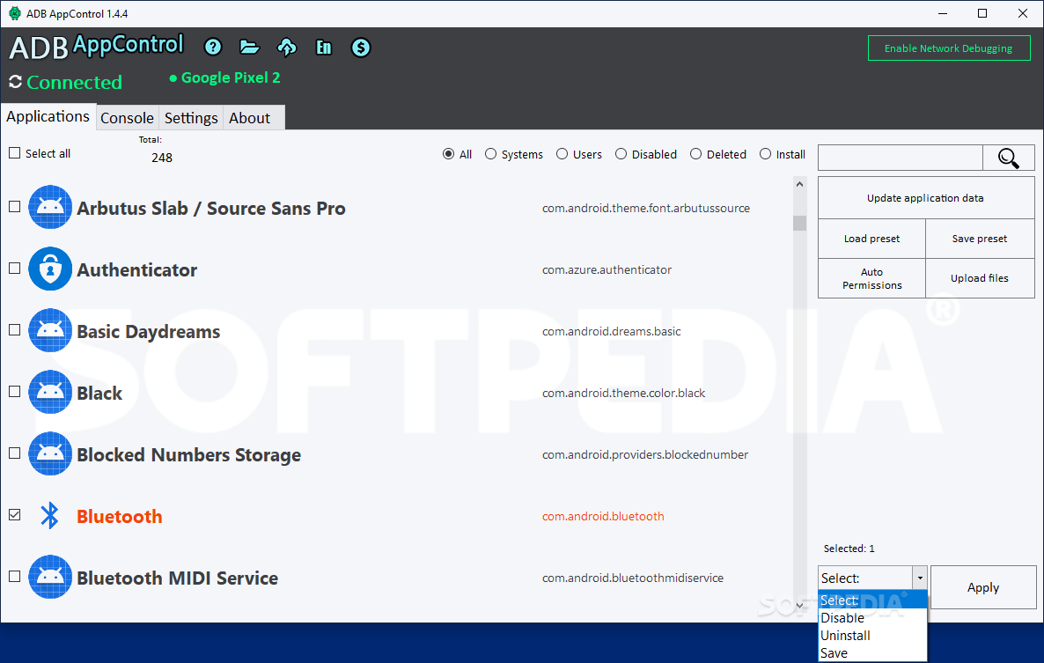
Task: Collapse the Select: action dropdown arrow
Action: click(x=920, y=578)
